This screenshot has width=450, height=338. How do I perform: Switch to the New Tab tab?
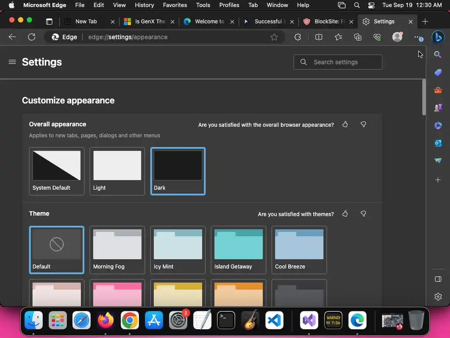(86, 22)
